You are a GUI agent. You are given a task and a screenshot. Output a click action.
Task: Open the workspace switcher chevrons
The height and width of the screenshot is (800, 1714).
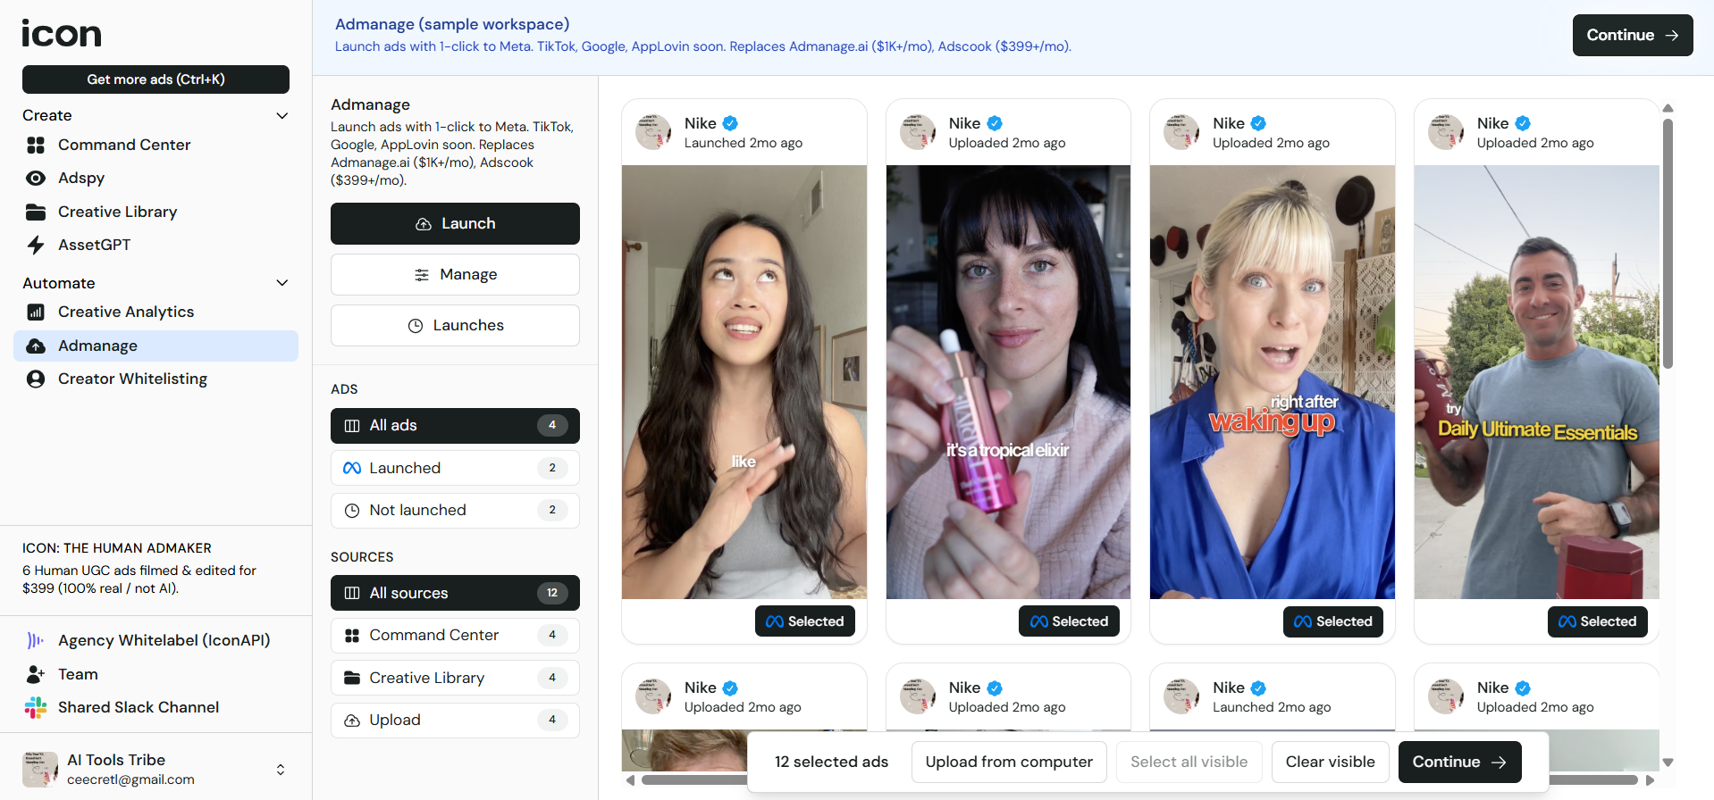click(x=281, y=769)
